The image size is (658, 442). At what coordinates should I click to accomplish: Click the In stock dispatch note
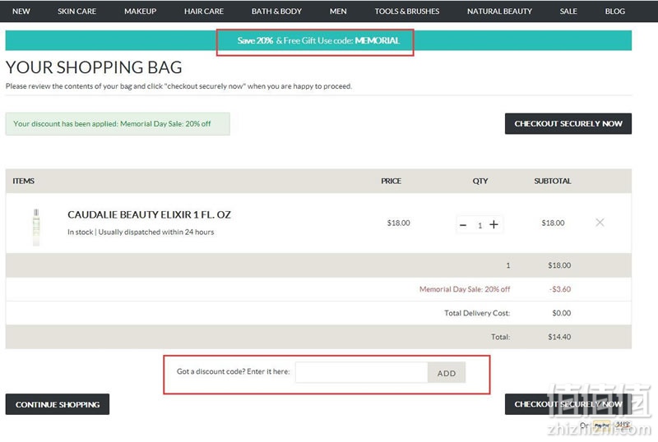(141, 232)
